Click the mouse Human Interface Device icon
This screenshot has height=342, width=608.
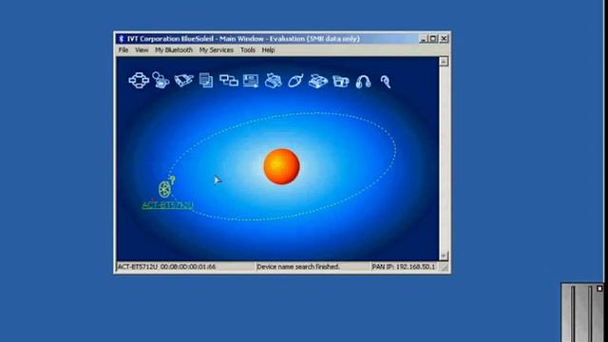tap(295, 81)
